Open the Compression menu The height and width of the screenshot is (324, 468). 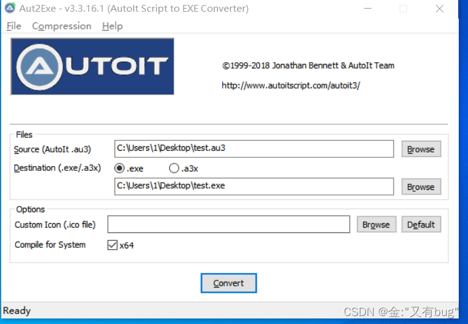[x=62, y=26]
